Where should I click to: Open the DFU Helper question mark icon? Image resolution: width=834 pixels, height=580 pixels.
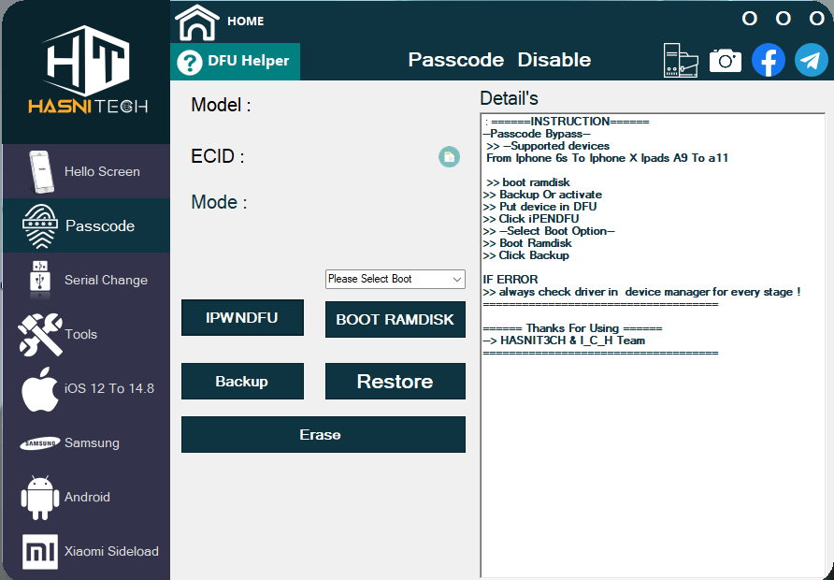(190, 63)
